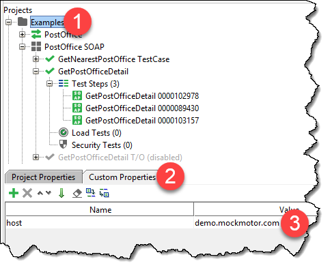Click the Name column header

pos(100,209)
